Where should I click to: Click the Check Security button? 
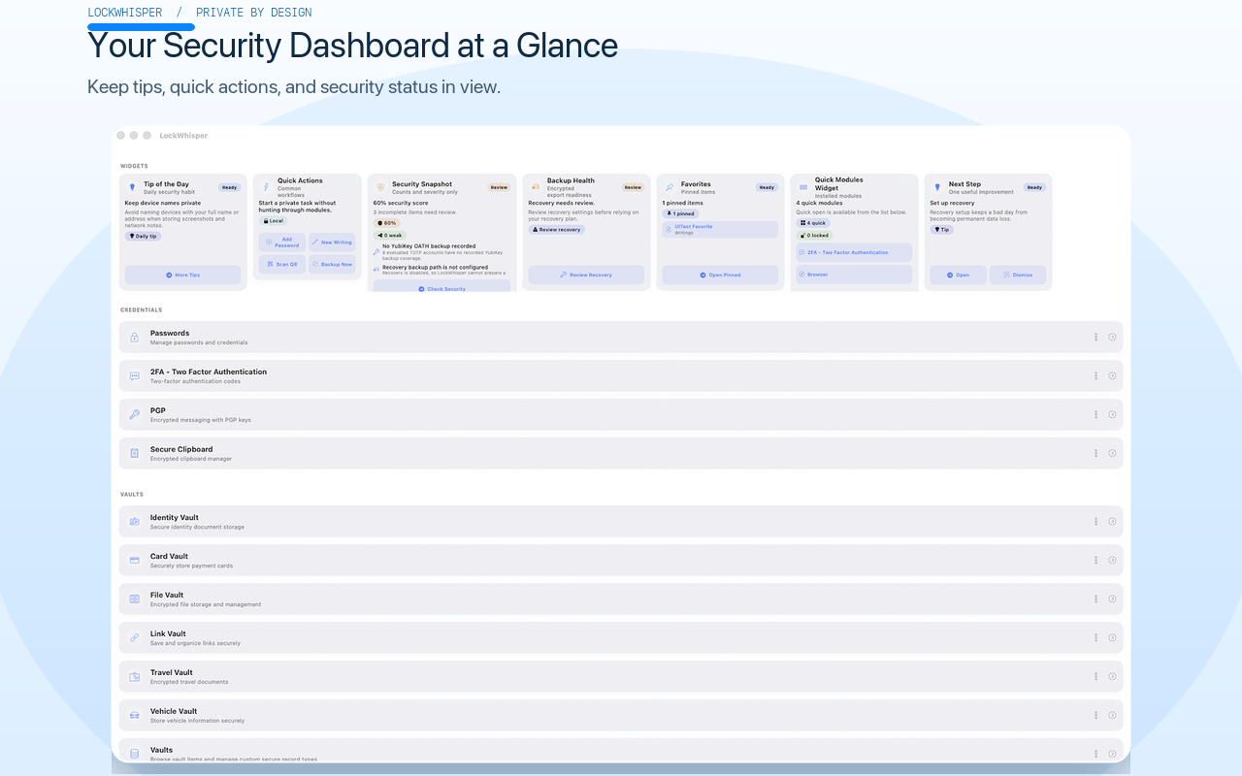point(441,287)
